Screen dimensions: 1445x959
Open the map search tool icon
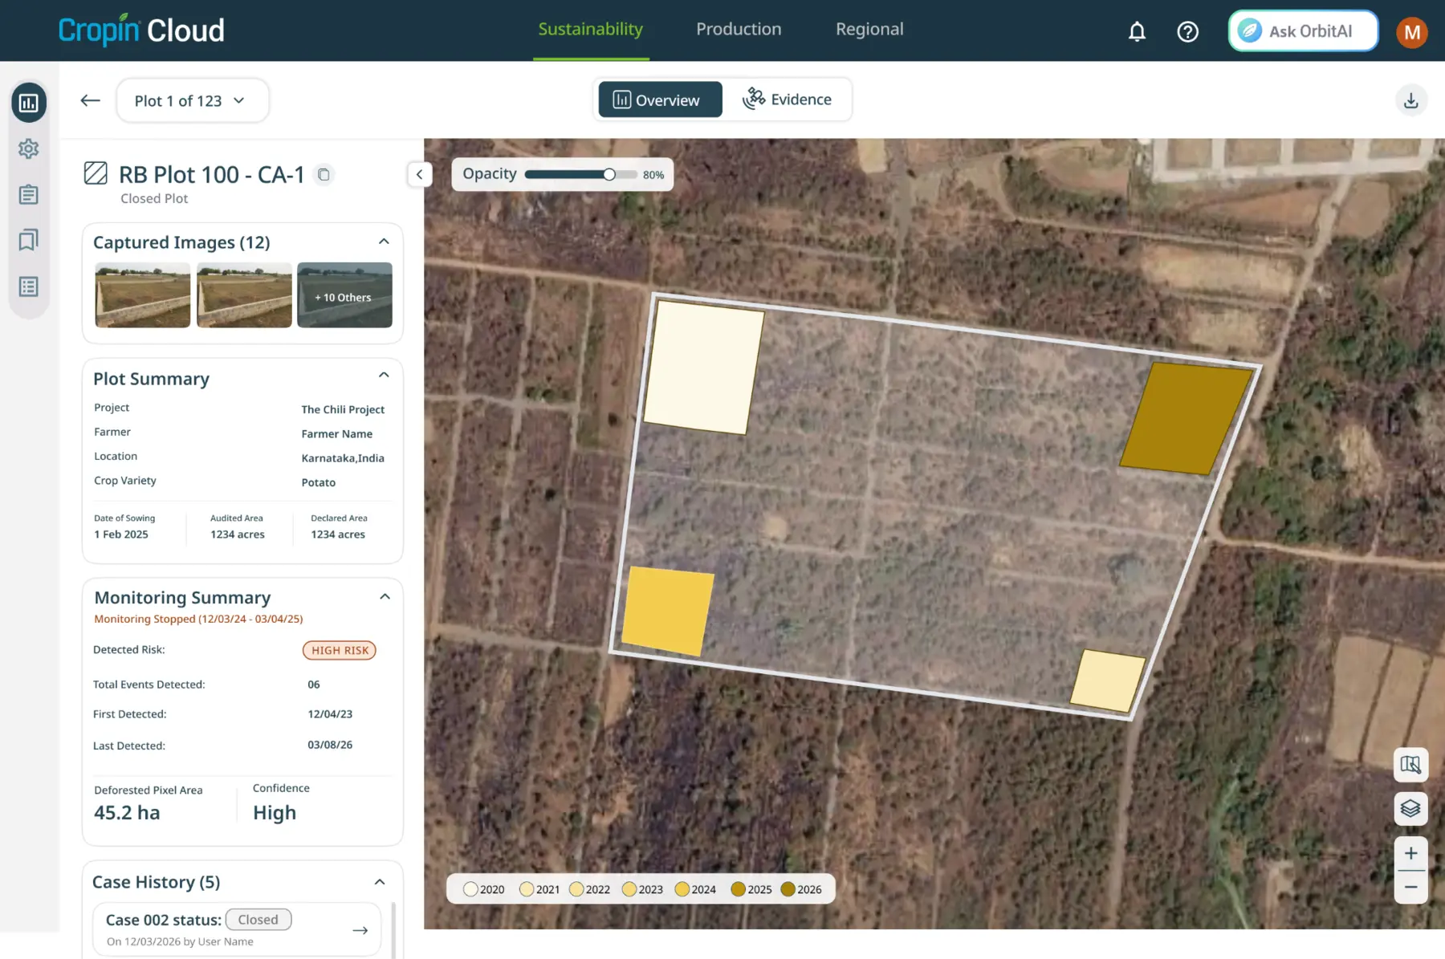1410,764
